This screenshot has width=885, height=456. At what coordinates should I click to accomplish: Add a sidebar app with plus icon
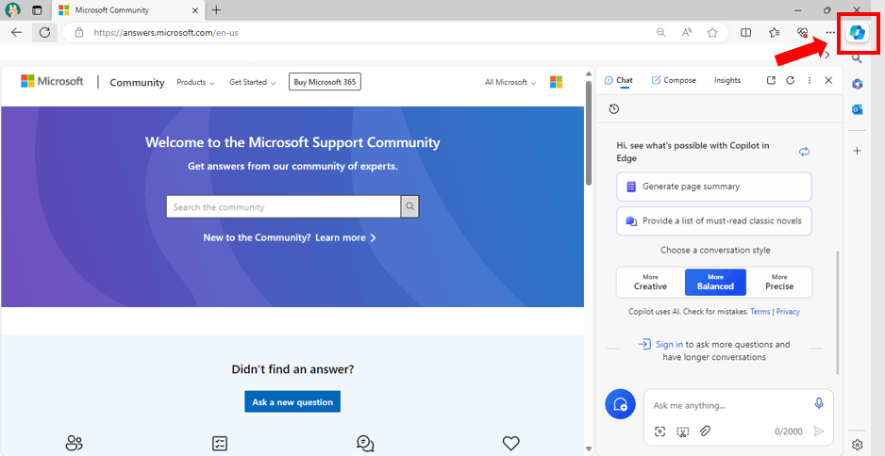pyautogui.click(x=857, y=151)
